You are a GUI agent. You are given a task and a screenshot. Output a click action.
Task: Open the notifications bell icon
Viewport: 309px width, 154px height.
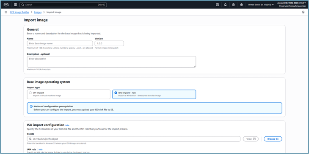point(226,5)
